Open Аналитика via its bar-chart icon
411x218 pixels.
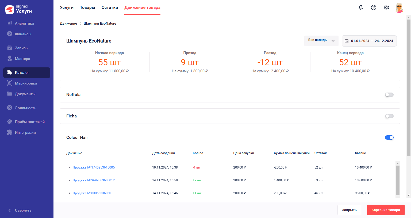(x=10, y=23)
